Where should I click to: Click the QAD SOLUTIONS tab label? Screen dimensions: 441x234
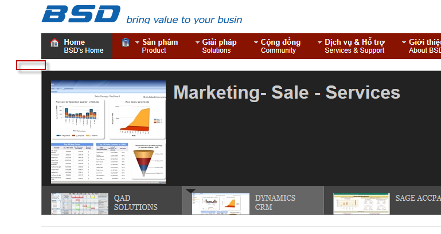pyautogui.click(x=135, y=202)
